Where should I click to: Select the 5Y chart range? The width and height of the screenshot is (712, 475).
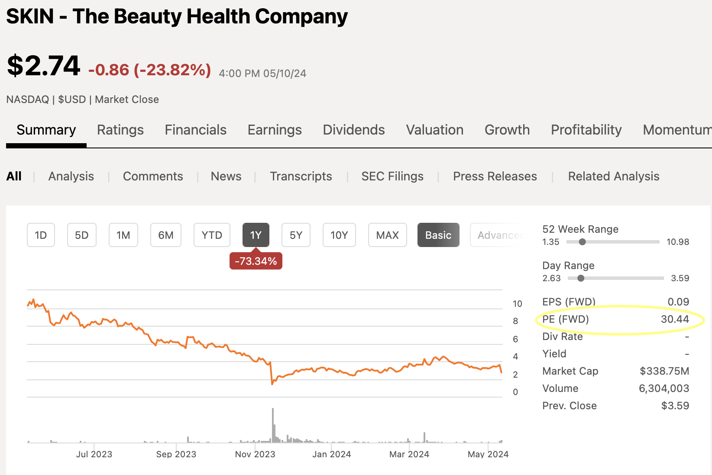(x=296, y=235)
